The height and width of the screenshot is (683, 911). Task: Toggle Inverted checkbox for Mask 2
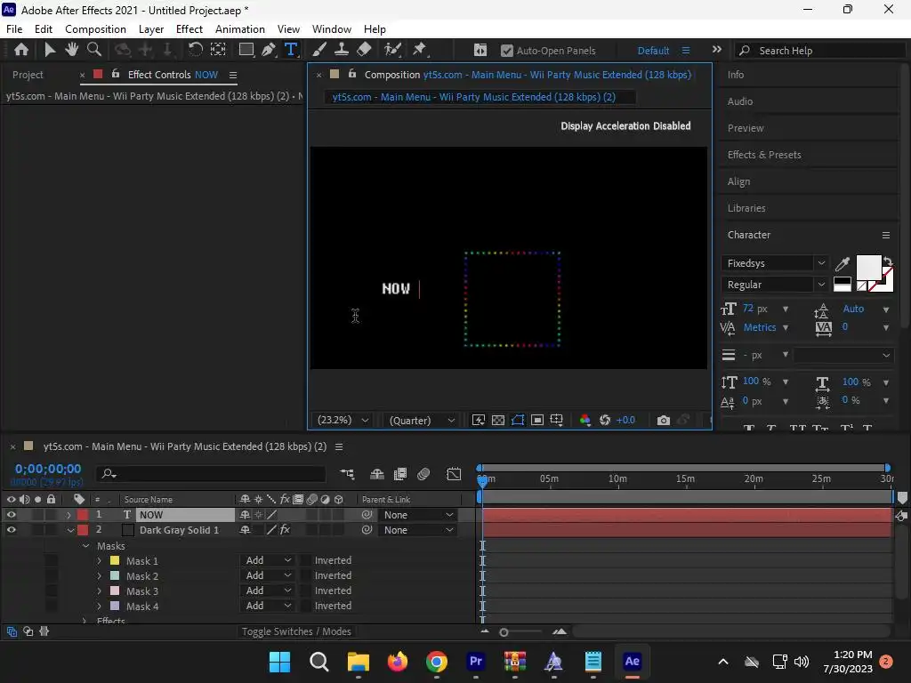click(x=306, y=575)
